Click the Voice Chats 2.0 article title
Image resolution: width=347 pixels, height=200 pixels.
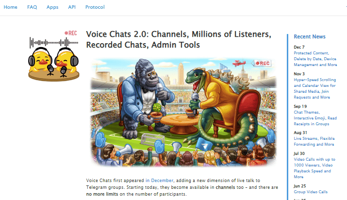pyautogui.click(x=179, y=39)
